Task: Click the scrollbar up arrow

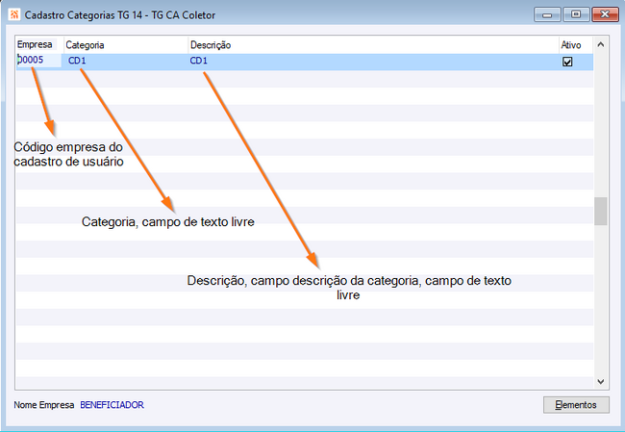Action: (601, 44)
